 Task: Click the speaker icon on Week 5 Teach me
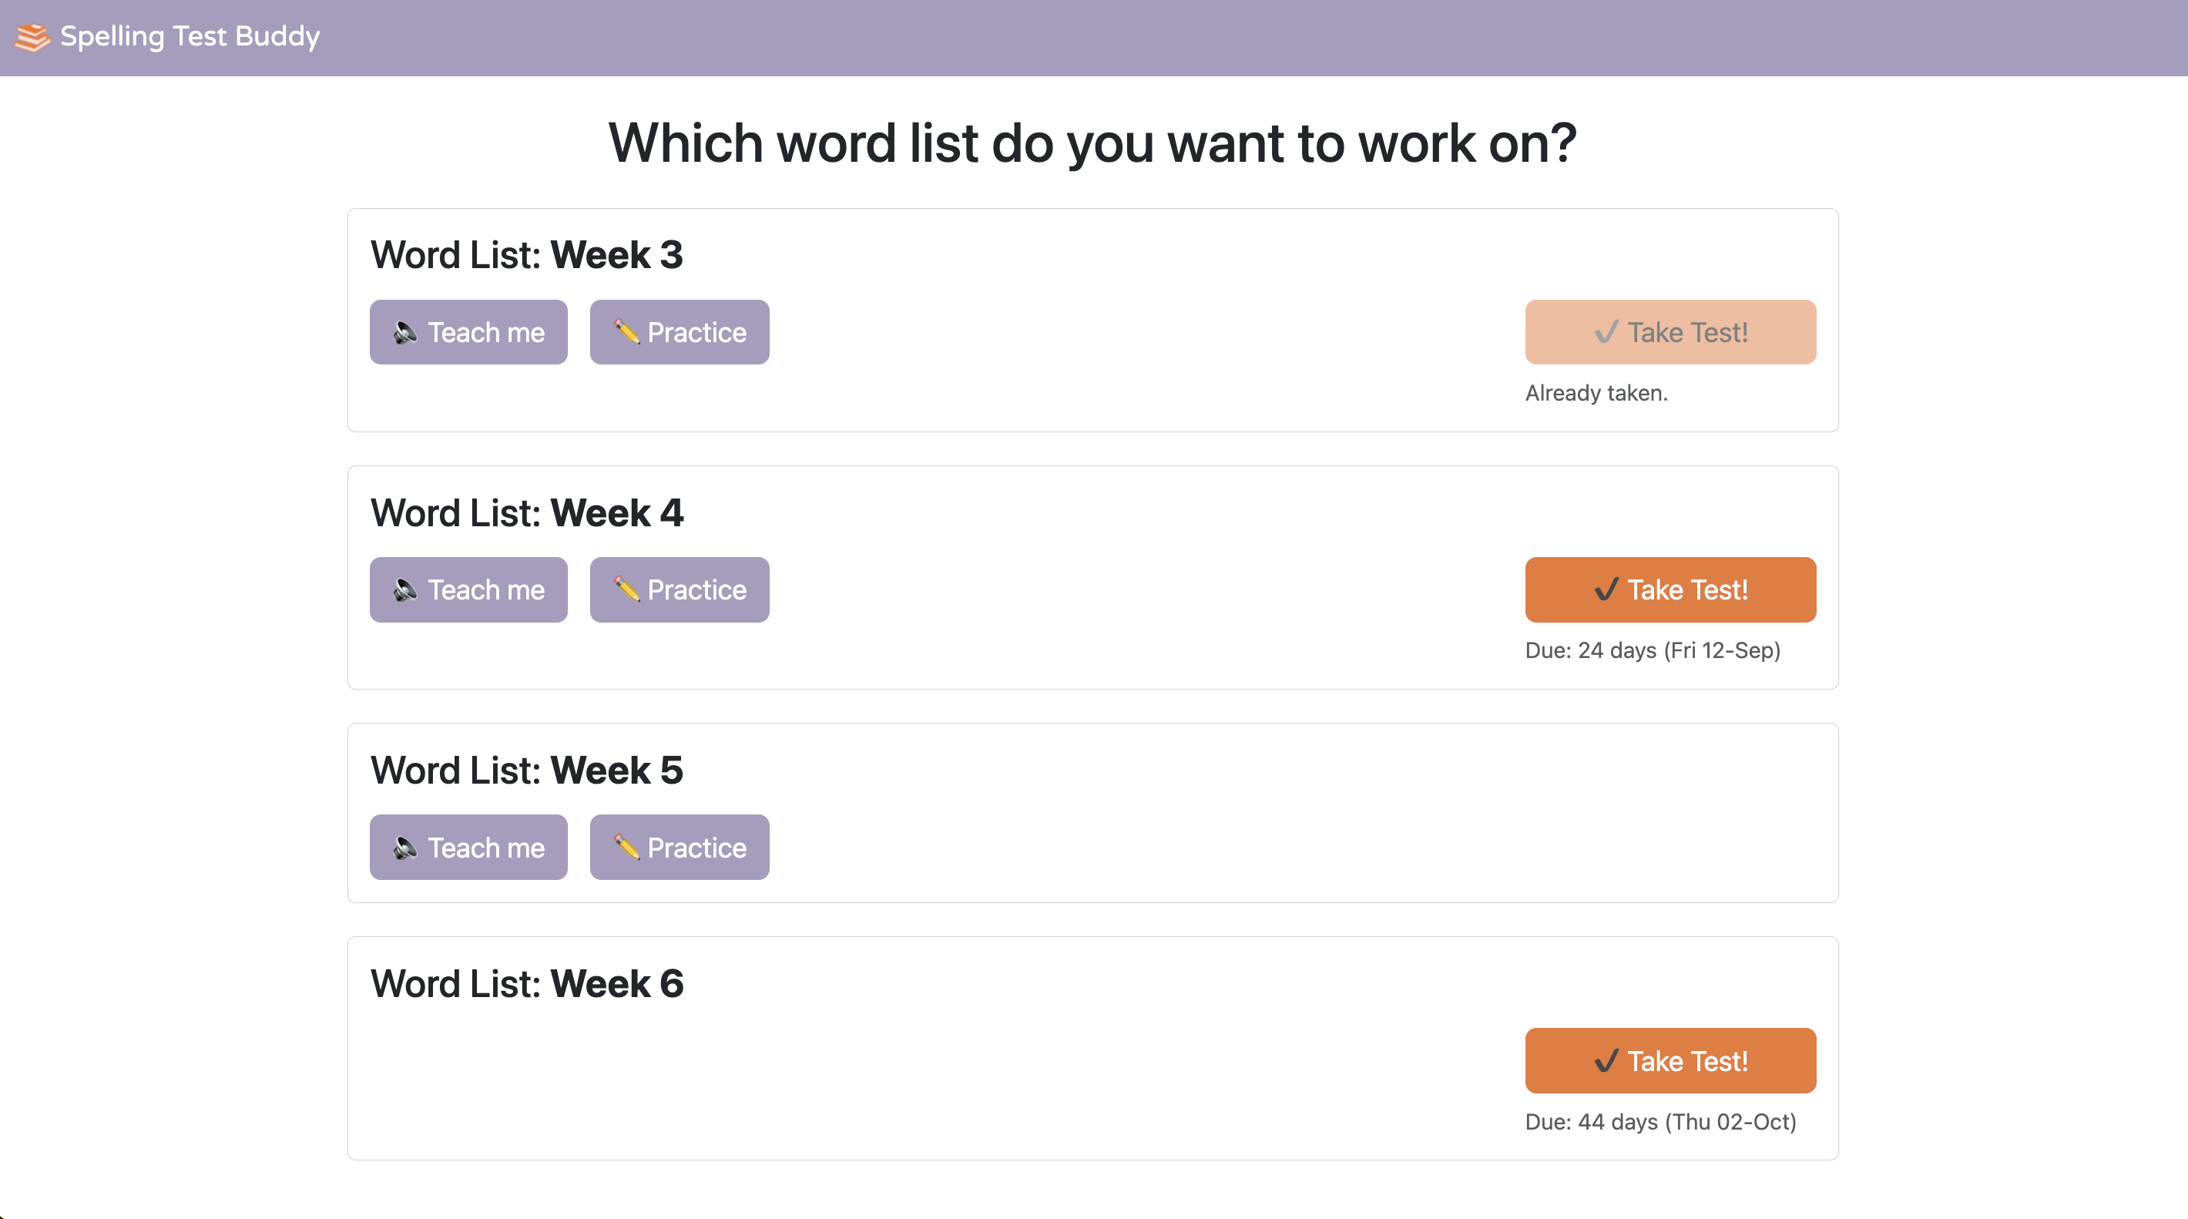(x=407, y=847)
